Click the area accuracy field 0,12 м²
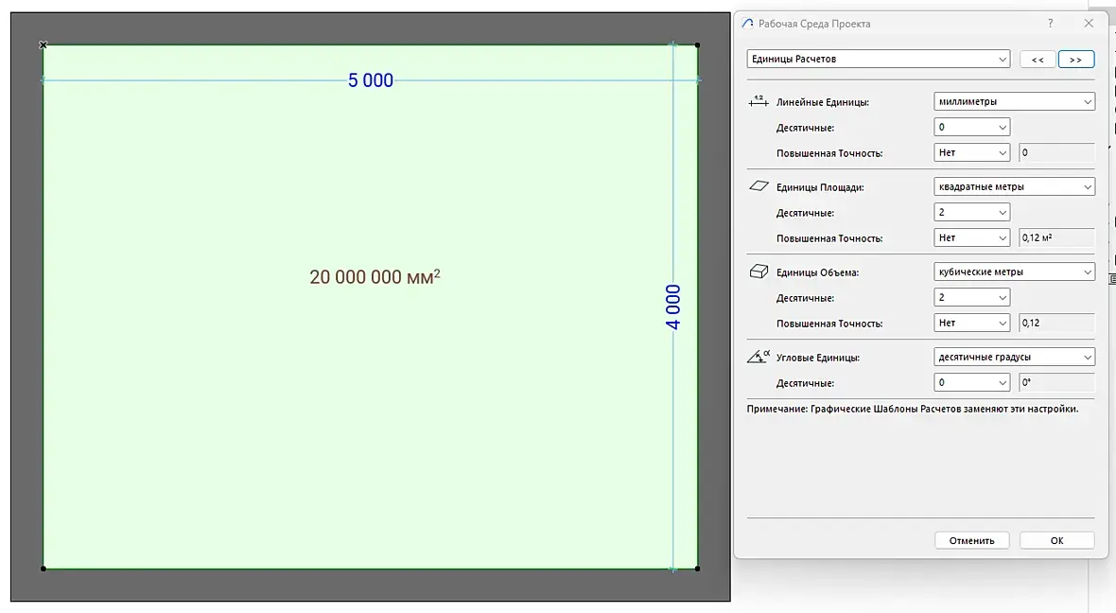The width and height of the screenshot is (1116, 613). (x=1056, y=237)
